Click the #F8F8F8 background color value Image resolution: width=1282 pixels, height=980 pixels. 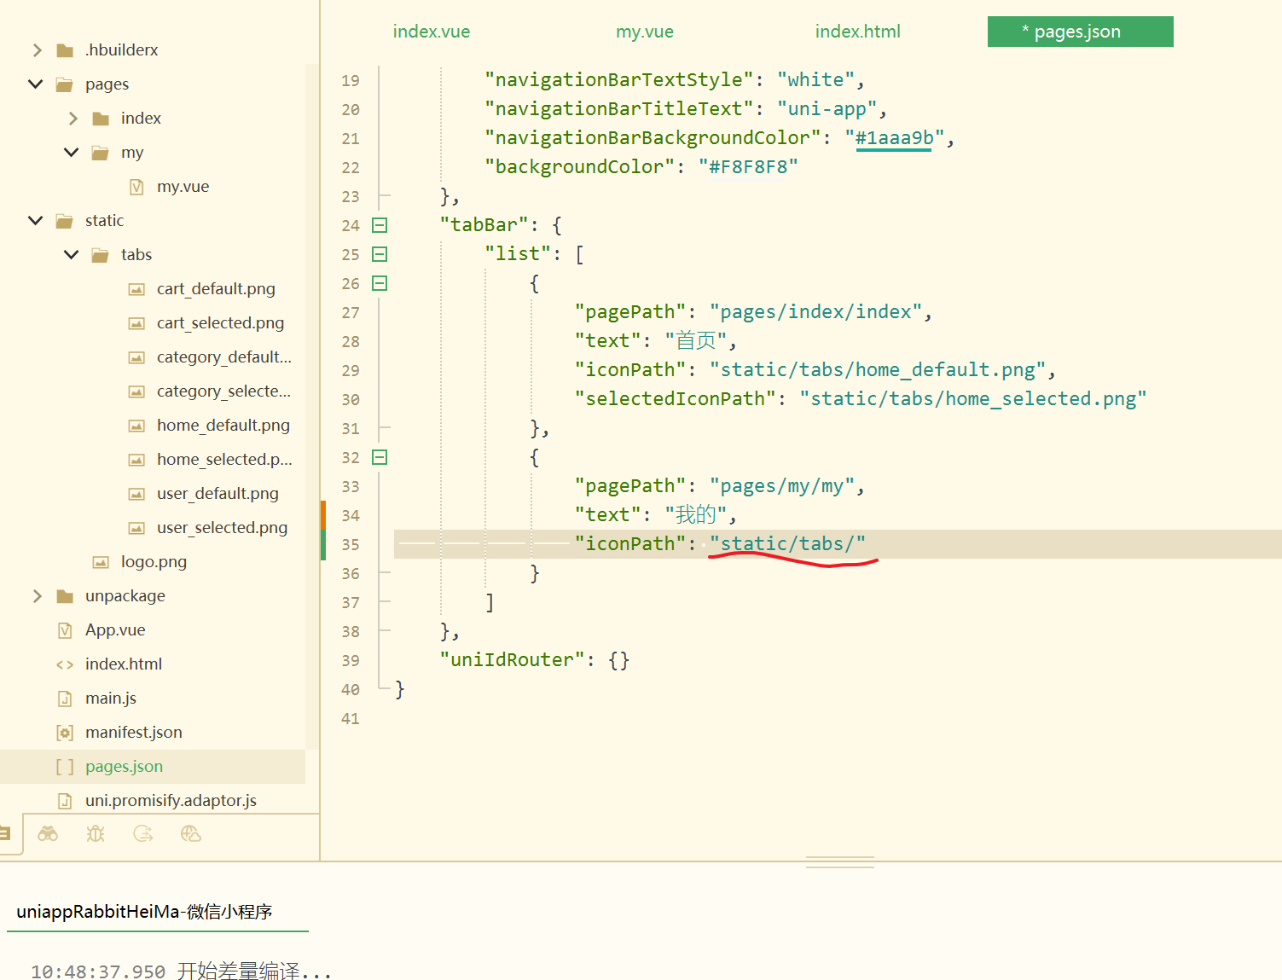coord(748,167)
